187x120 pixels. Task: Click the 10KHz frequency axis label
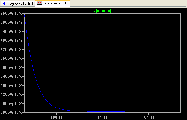point(148,117)
